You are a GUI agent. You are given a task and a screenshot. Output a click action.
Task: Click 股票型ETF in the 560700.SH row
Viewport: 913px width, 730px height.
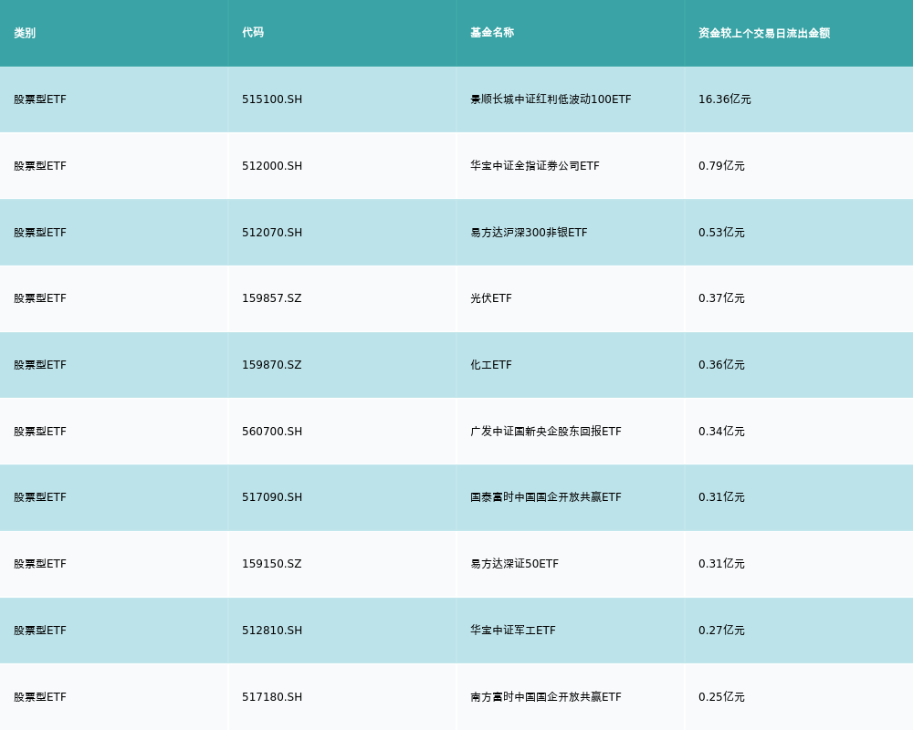40,432
